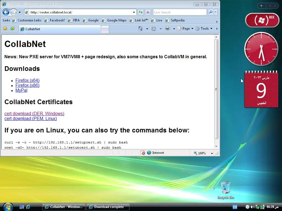This screenshot has height=211, width=282.
Task: Expand the Links bar overflow arrow
Action: (217, 21)
